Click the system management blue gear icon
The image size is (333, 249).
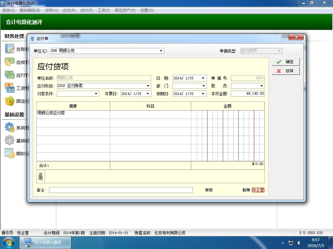pos(9,127)
